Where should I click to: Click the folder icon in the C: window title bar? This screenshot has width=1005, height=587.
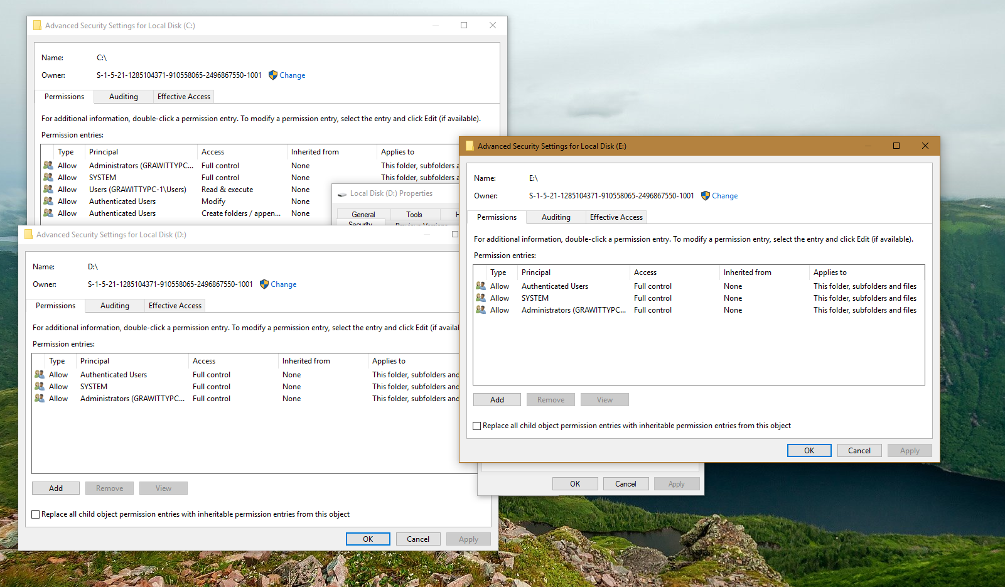click(37, 26)
